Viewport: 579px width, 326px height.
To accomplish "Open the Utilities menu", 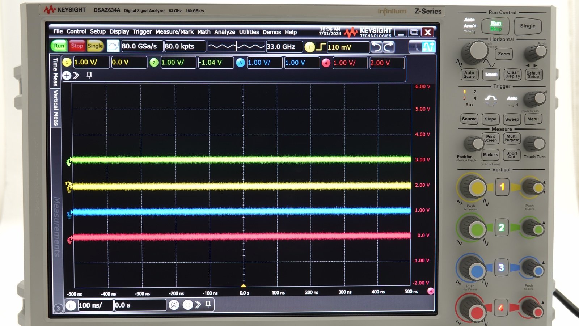I will [x=249, y=32].
